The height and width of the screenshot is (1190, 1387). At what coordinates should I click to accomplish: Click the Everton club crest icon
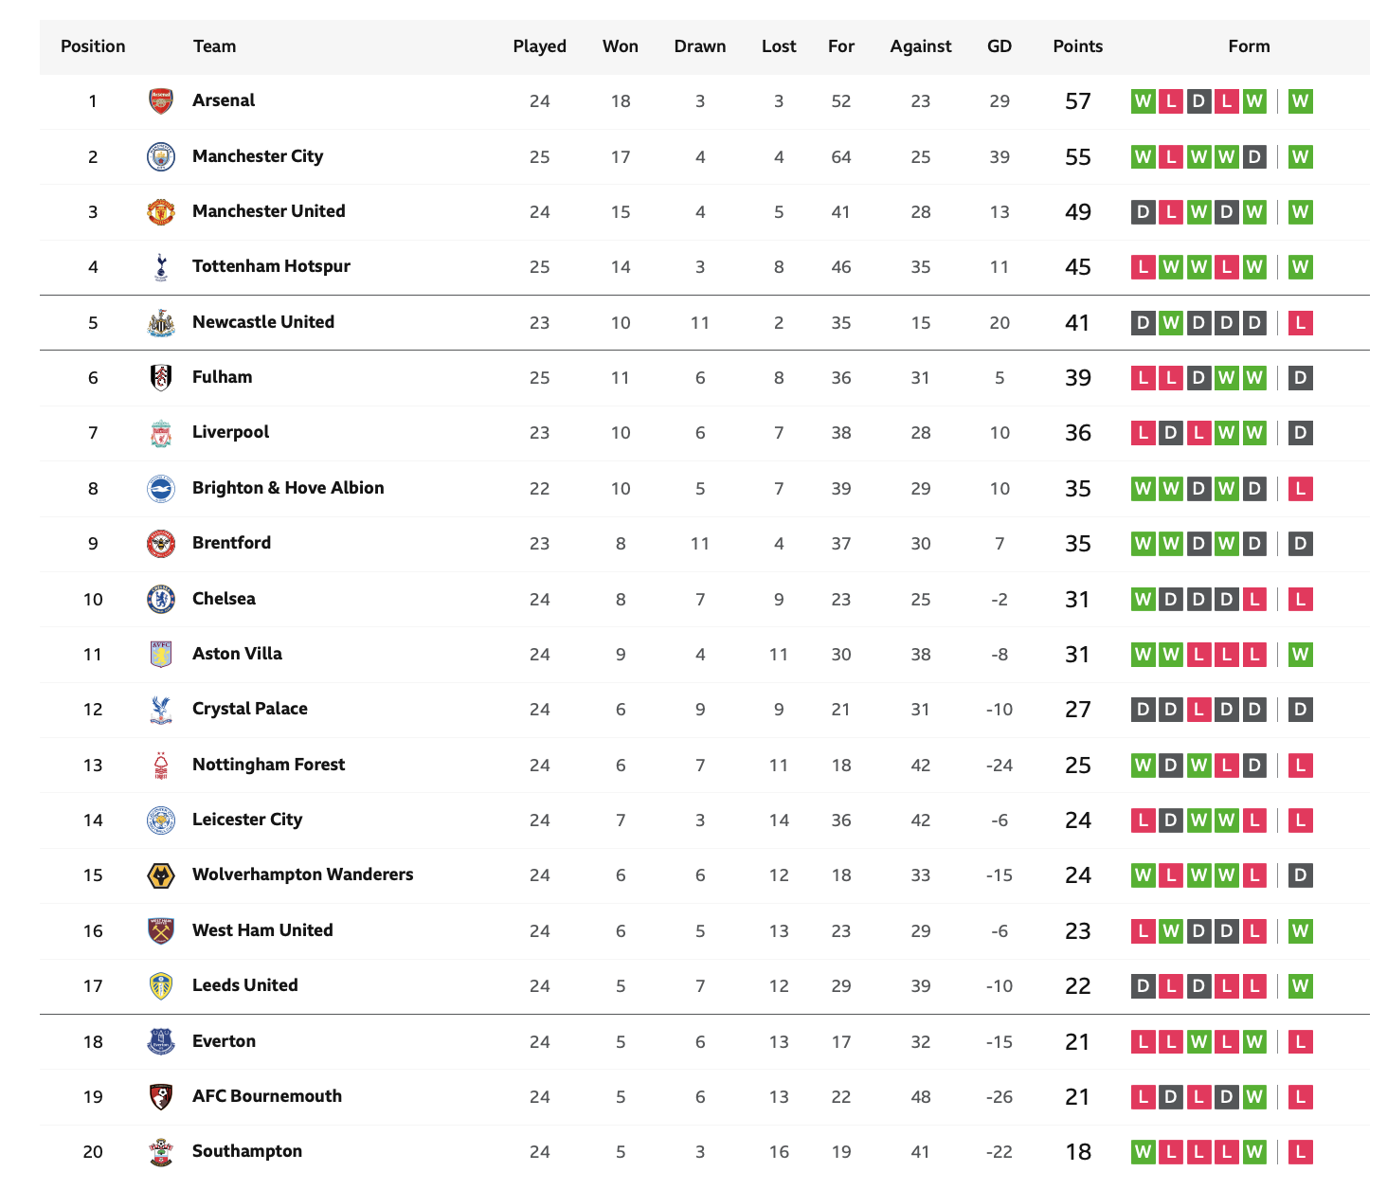click(x=161, y=1041)
